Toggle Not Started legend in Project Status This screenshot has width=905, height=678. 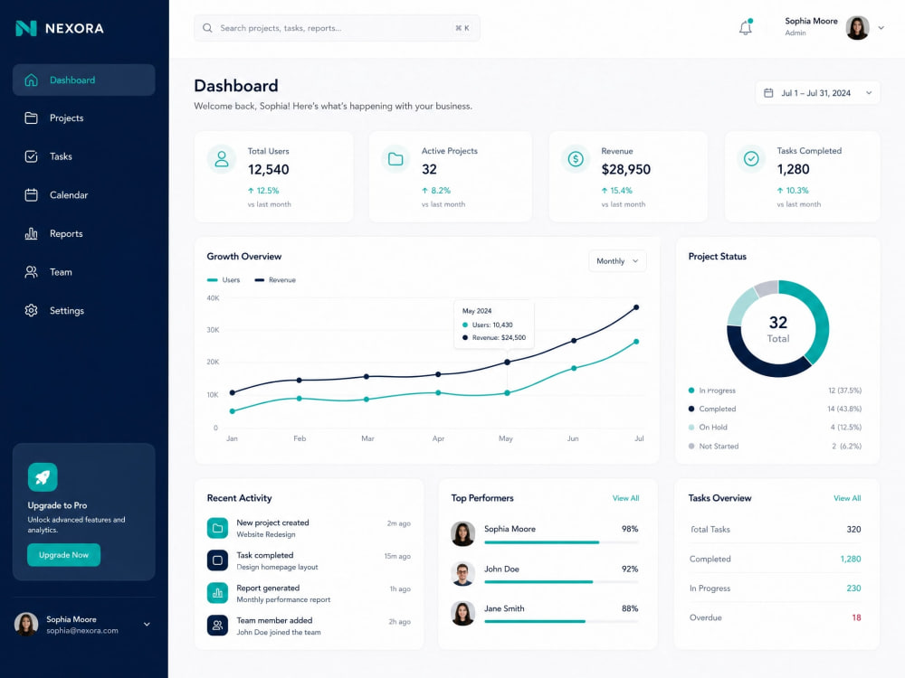tap(713, 447)
